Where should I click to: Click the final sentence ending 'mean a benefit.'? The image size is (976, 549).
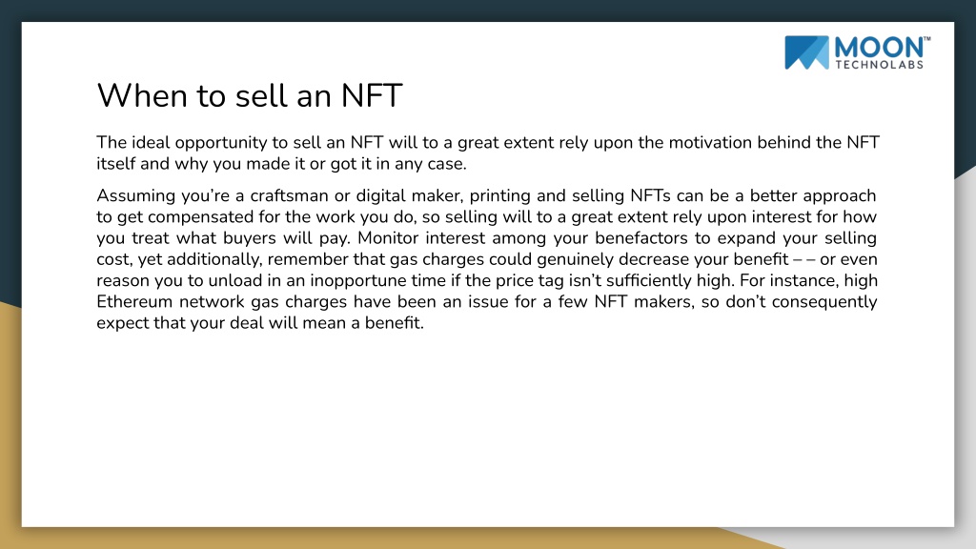pyautogui.click(x=260, y=323)
